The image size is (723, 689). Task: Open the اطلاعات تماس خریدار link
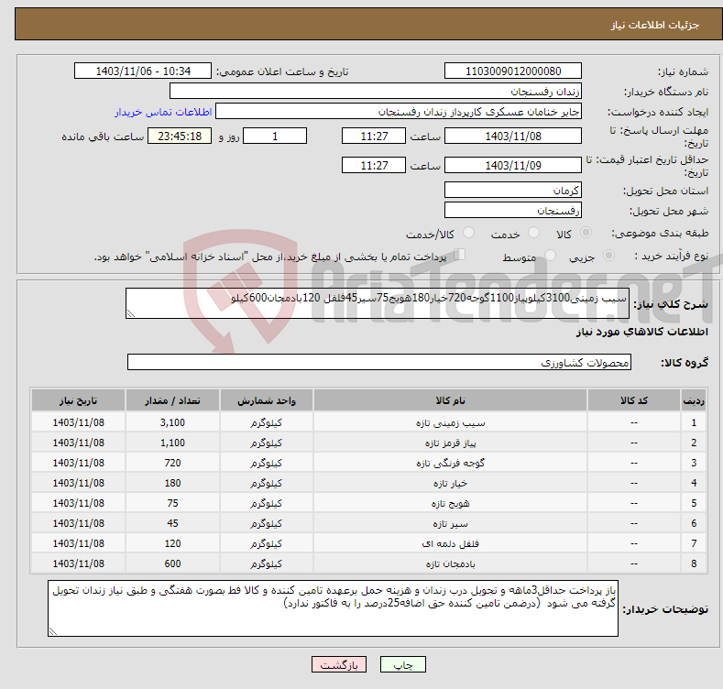coord(163,112)
